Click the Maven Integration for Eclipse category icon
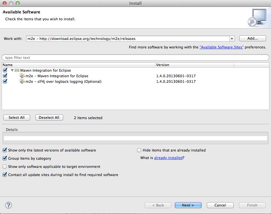This screenshot has height=214, width=271. pos(17,70)
